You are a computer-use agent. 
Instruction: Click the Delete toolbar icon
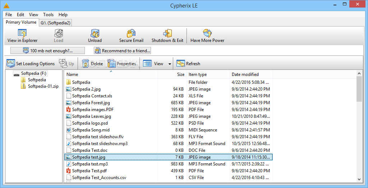[86, 64]
